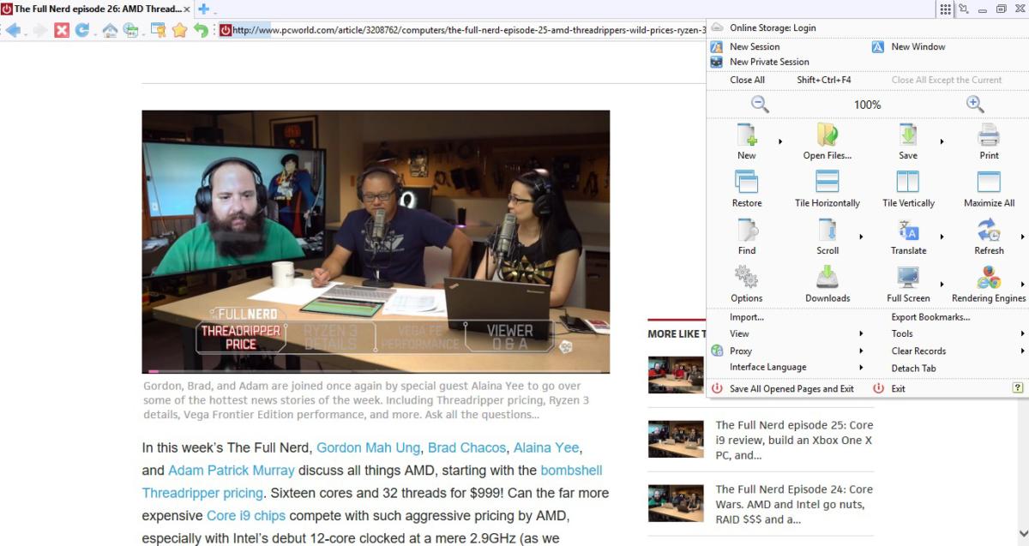Click the Translate icon
This screenshot has height=546, width=1029.
coord(907,230)
